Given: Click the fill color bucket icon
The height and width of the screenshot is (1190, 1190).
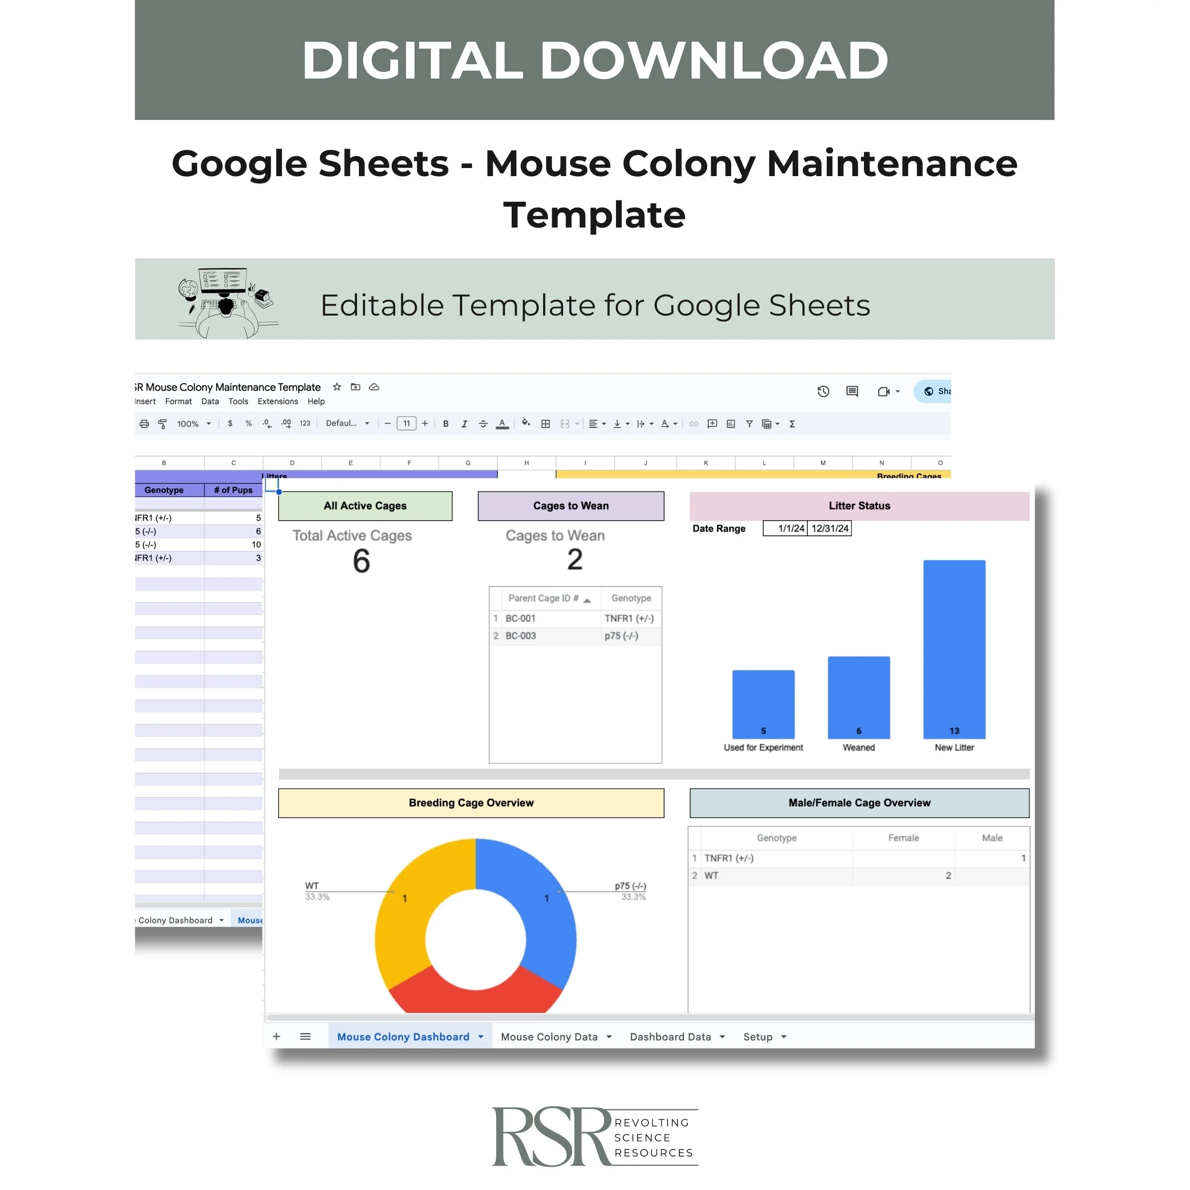Looking at the screenshot, I should click(526, 423).
